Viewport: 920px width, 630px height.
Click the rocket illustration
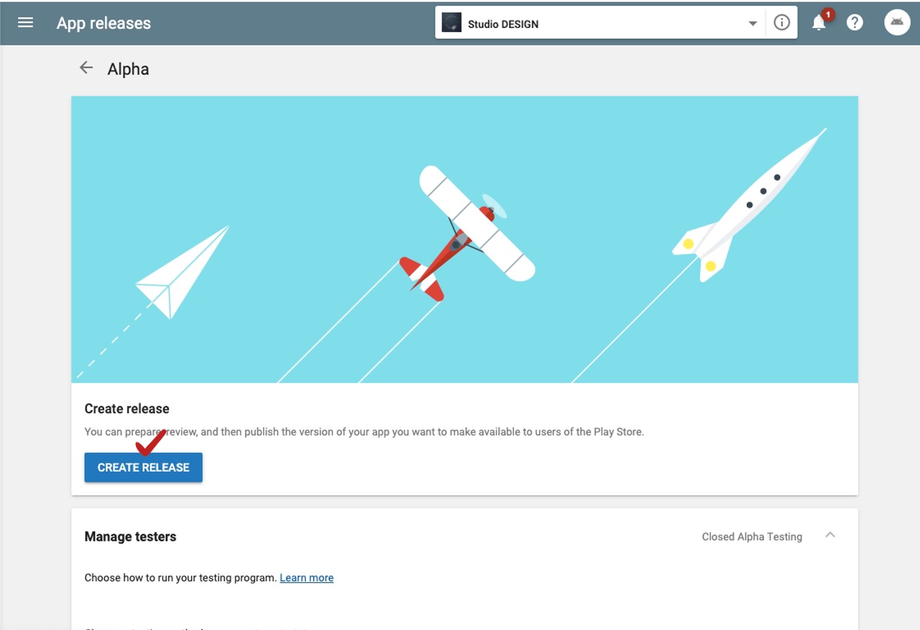[x=749, y=205]
